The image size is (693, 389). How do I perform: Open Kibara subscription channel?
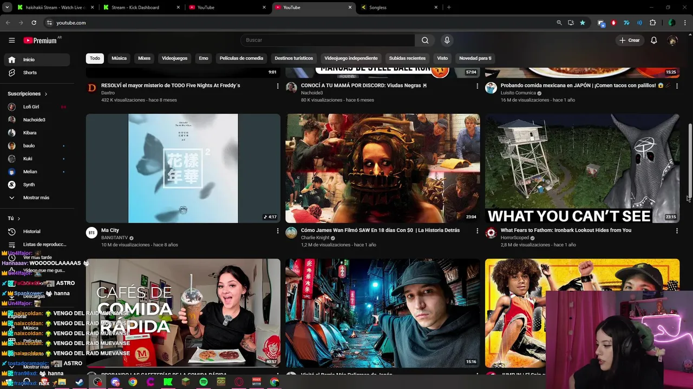[x=37, y=132]
